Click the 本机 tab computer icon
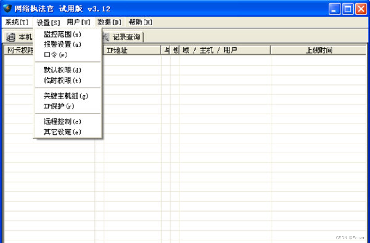 11,37
